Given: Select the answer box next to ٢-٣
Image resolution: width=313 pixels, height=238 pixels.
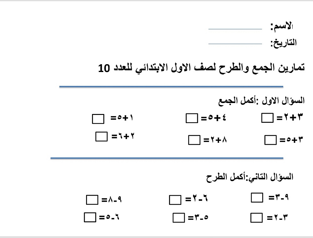Looking at the screenshot, I should tap(257, 217).
